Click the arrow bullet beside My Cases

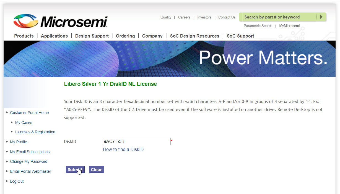pyautogui.click(x=12, y=122)
